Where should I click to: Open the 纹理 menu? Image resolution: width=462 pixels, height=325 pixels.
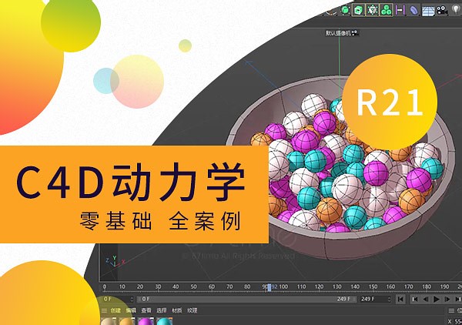(x=192, y=310)
